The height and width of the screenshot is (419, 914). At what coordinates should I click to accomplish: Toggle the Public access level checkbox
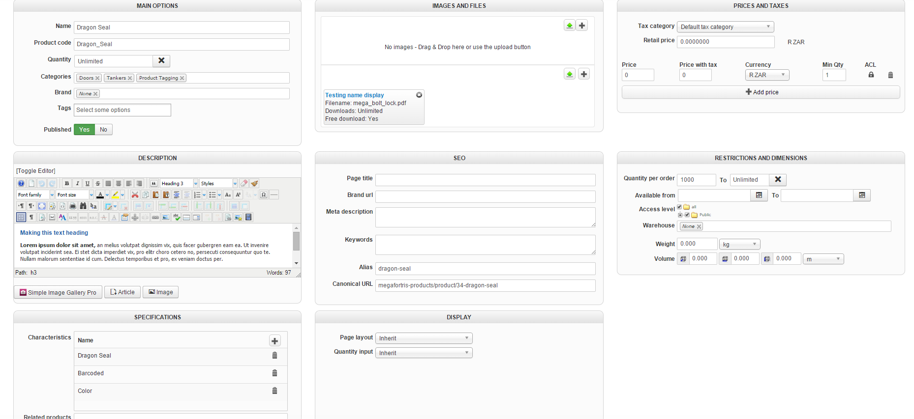coord(687,215)
